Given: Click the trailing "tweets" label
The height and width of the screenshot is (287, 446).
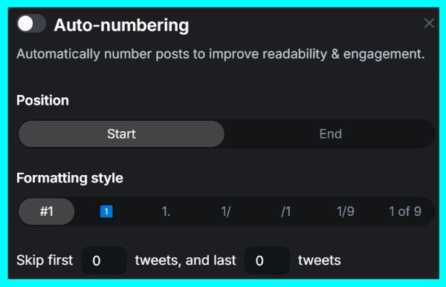Looking at the screenshot, I should click(x=320, y=260).
